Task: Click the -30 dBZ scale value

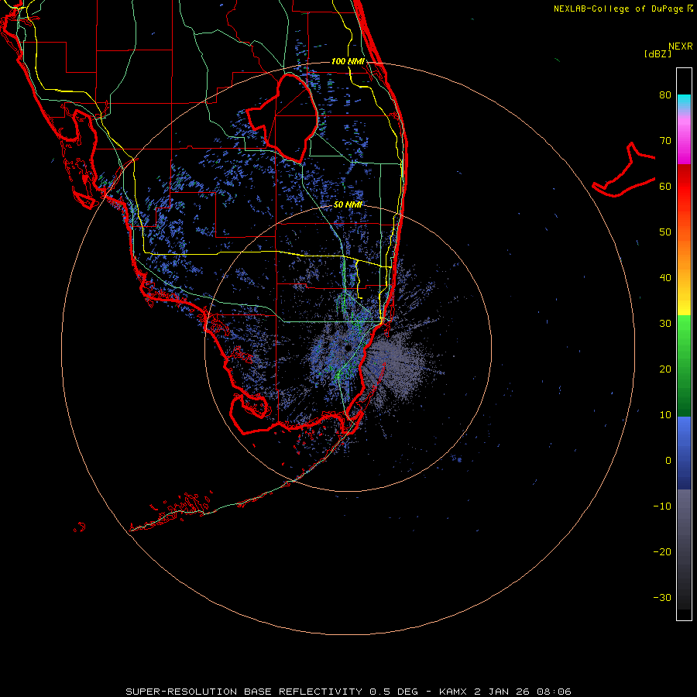Action: 662,598
